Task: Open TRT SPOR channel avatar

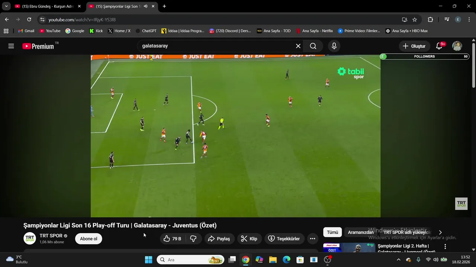Action: pos(30,238)
